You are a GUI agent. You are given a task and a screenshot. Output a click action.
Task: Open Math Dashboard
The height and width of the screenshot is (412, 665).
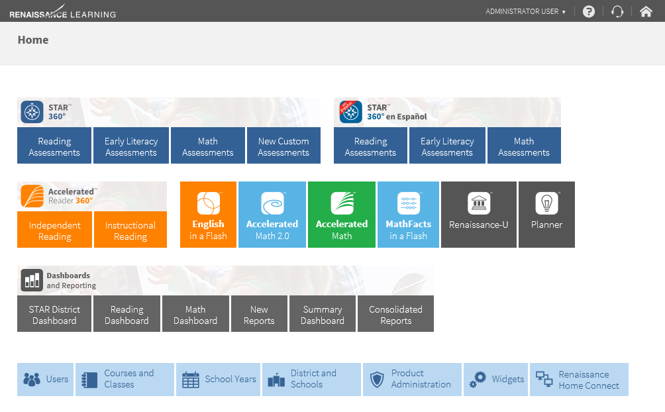[195, 313]
